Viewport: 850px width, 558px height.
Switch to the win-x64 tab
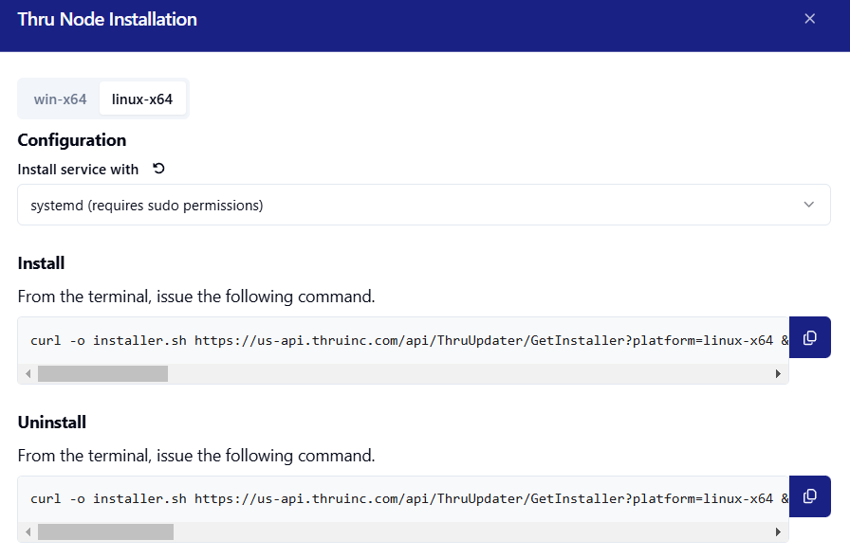click(60, 99)
